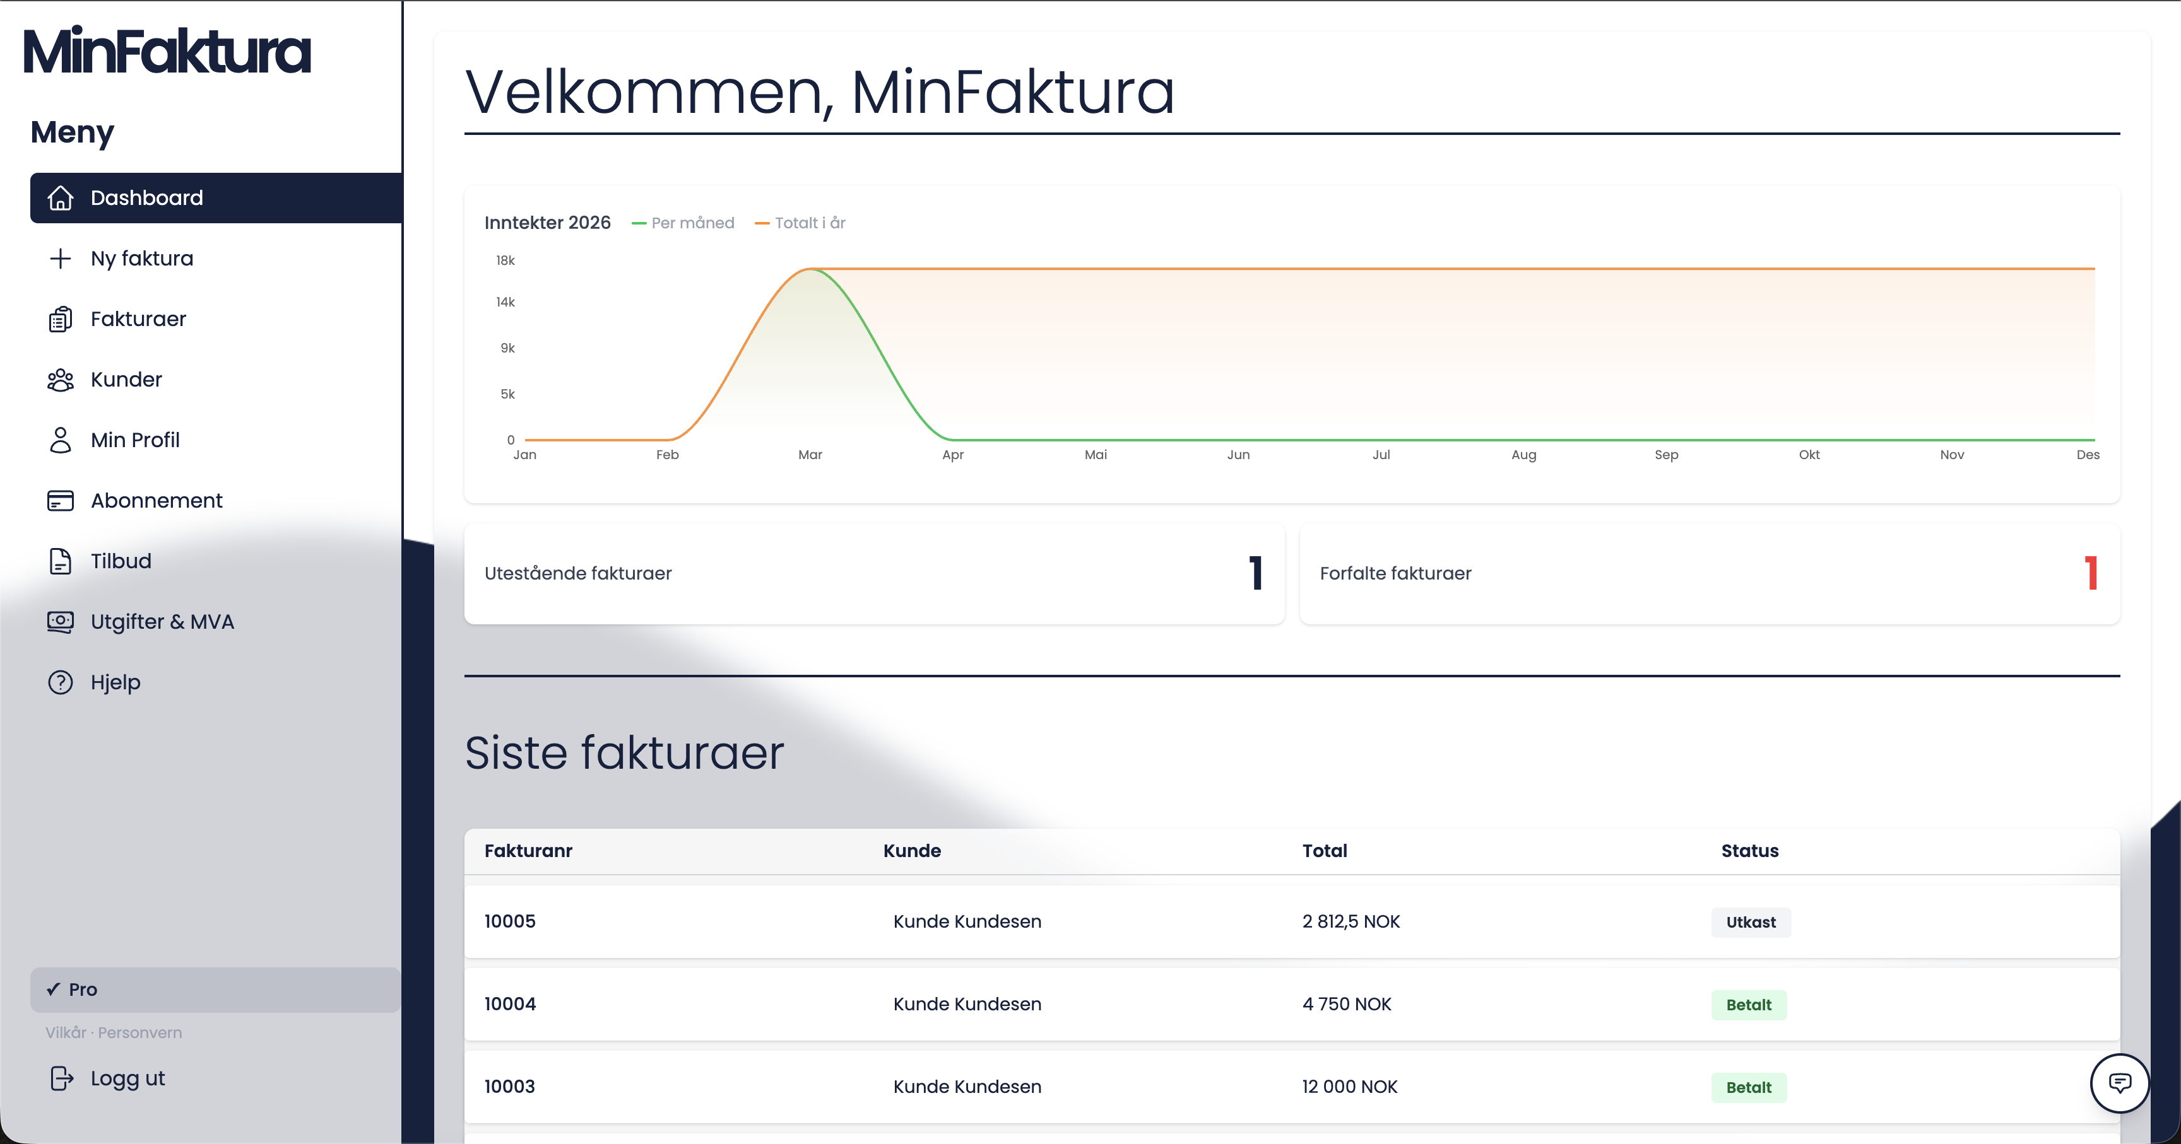Open Abonnement via the card icon

pyautogui.click(x=60, y=500)
